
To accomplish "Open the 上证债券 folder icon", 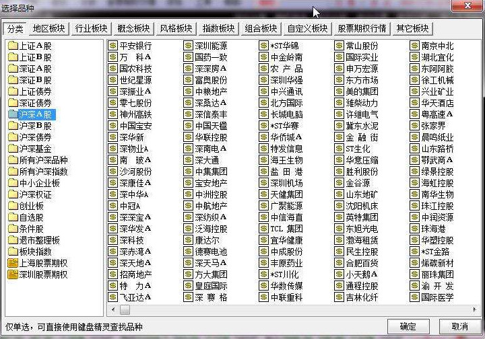I will (x=13, y=91).
